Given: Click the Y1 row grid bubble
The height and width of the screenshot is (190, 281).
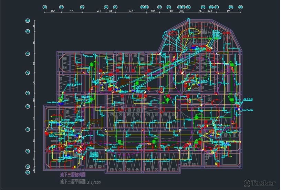Looking at the screenshot, I should click(28, 166).
